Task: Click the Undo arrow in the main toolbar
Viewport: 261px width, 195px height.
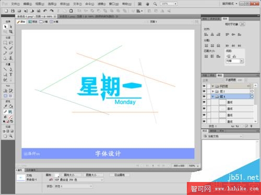Action: pos(45,11)
